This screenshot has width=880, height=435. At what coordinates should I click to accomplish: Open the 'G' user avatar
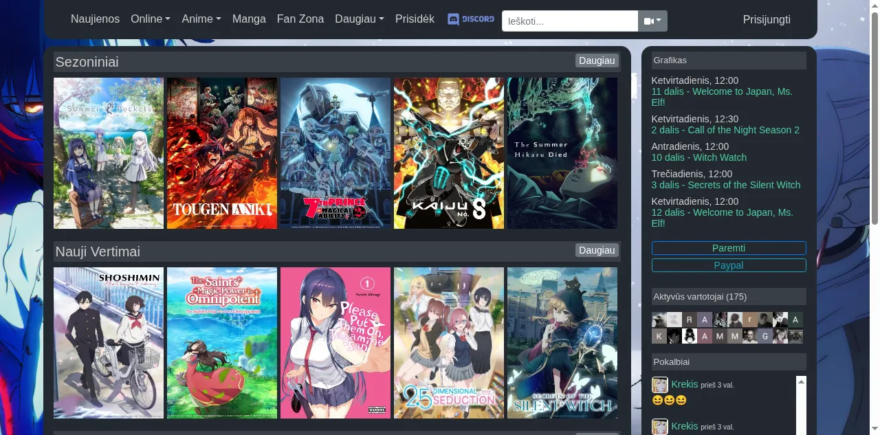pos(765,336)
